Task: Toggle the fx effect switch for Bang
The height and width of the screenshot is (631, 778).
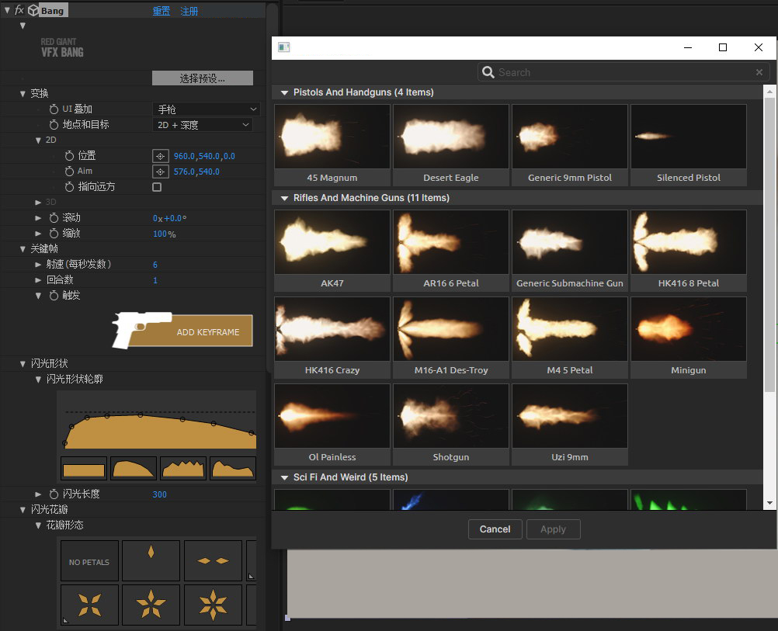Action: click(x=19, y=10)
